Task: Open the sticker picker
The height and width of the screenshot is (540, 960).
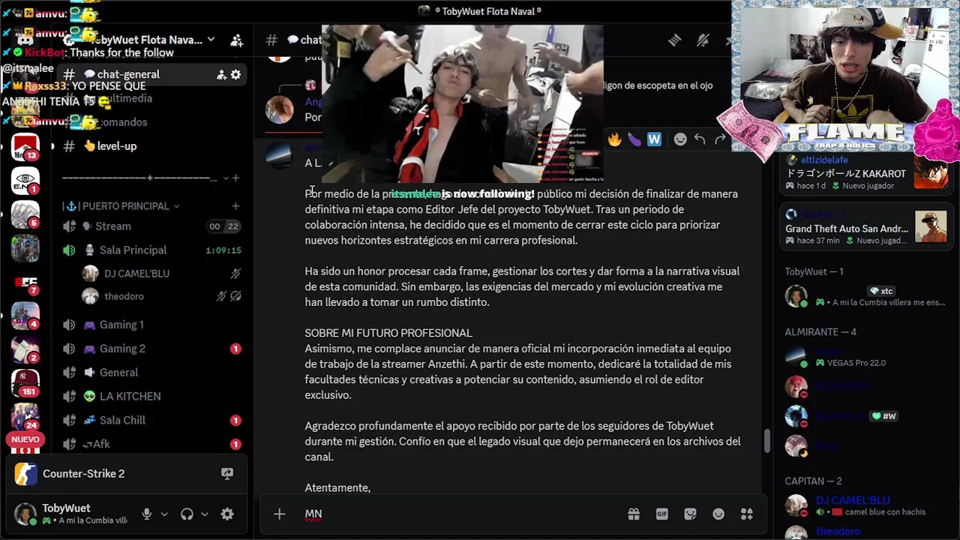Action: (x=690, y=514)
